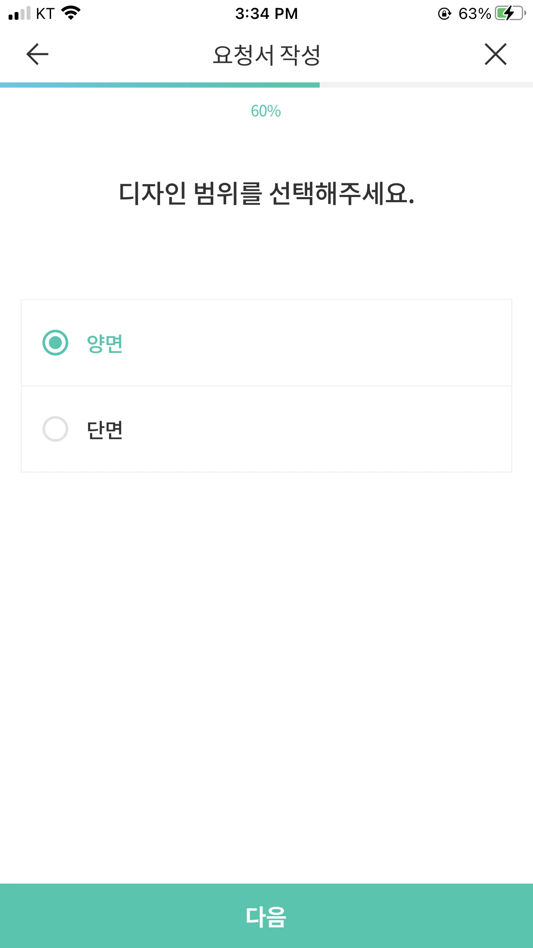Select the 양면 radio button
Image resolution: width=533 pixels, height=948 pixels.
(x=55, y=343)
